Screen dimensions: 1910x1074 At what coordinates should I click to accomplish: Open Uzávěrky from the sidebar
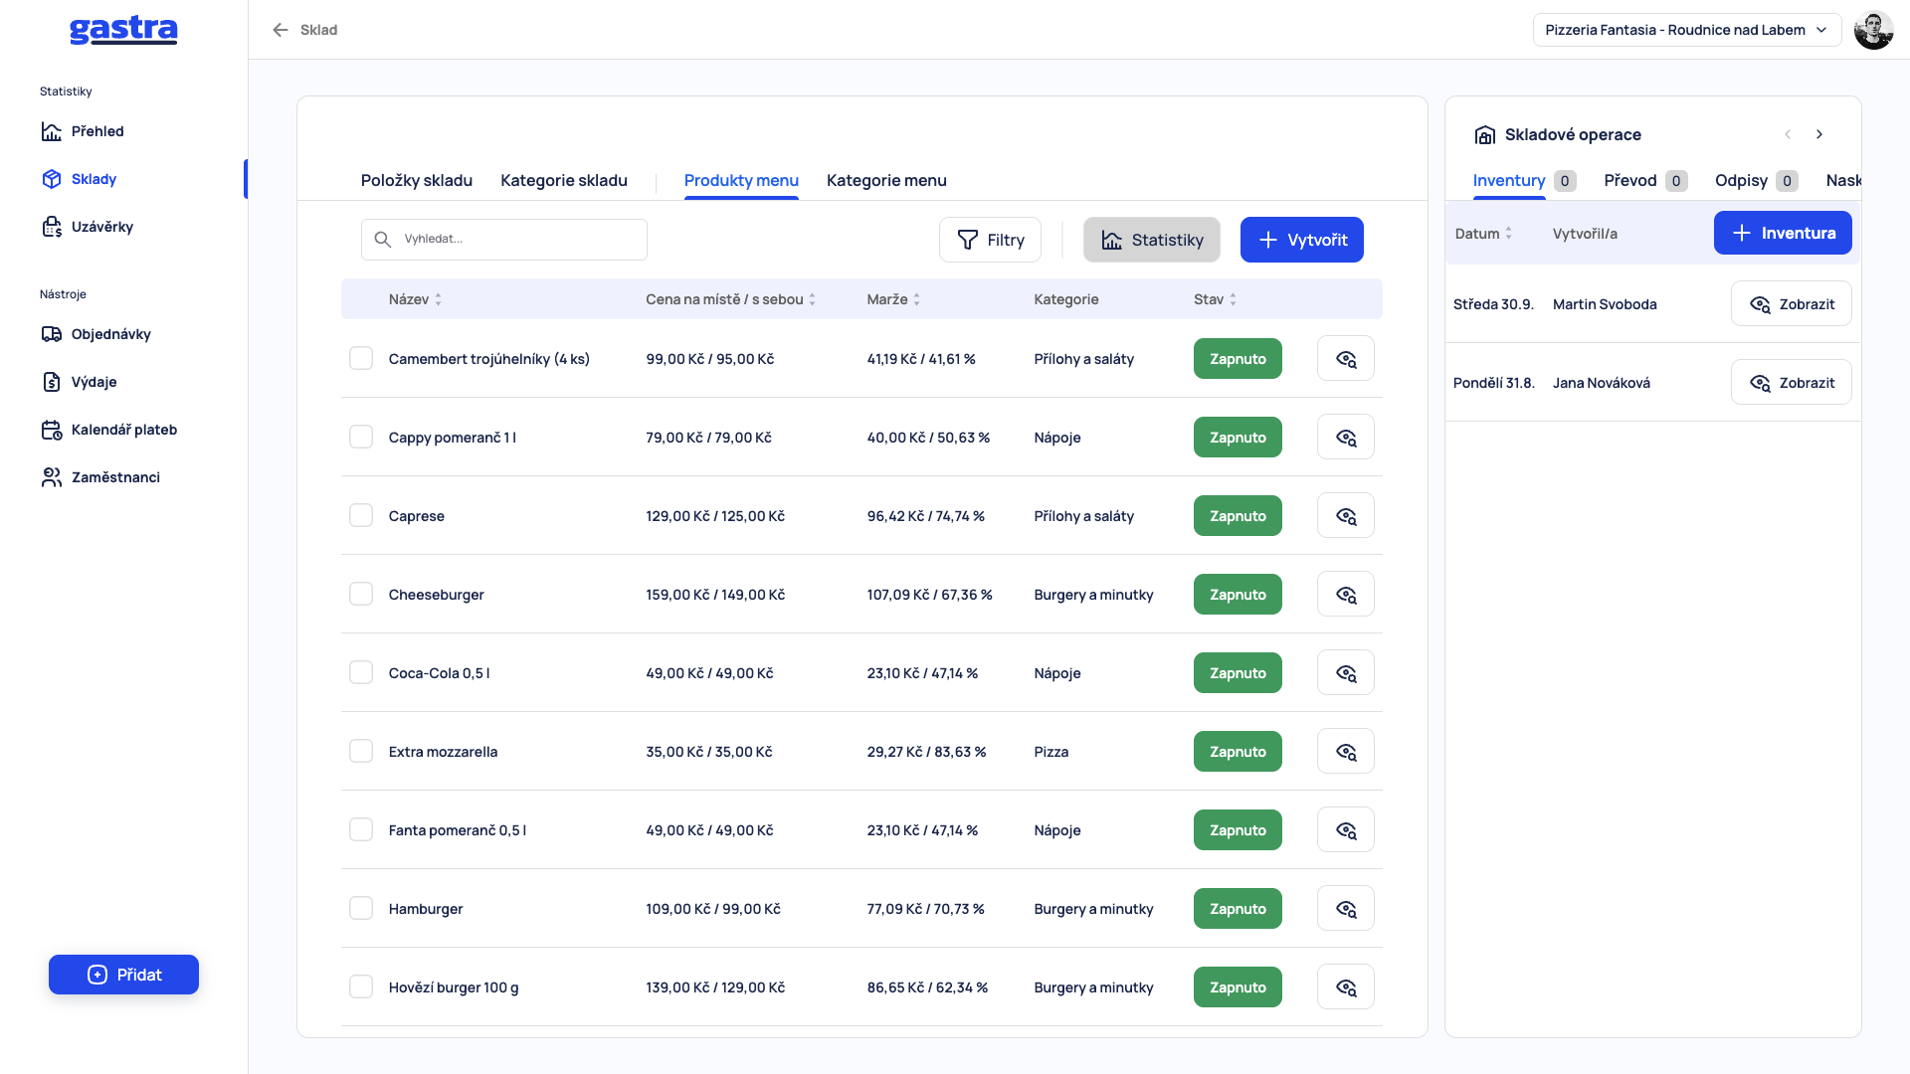tap(88, 227)
